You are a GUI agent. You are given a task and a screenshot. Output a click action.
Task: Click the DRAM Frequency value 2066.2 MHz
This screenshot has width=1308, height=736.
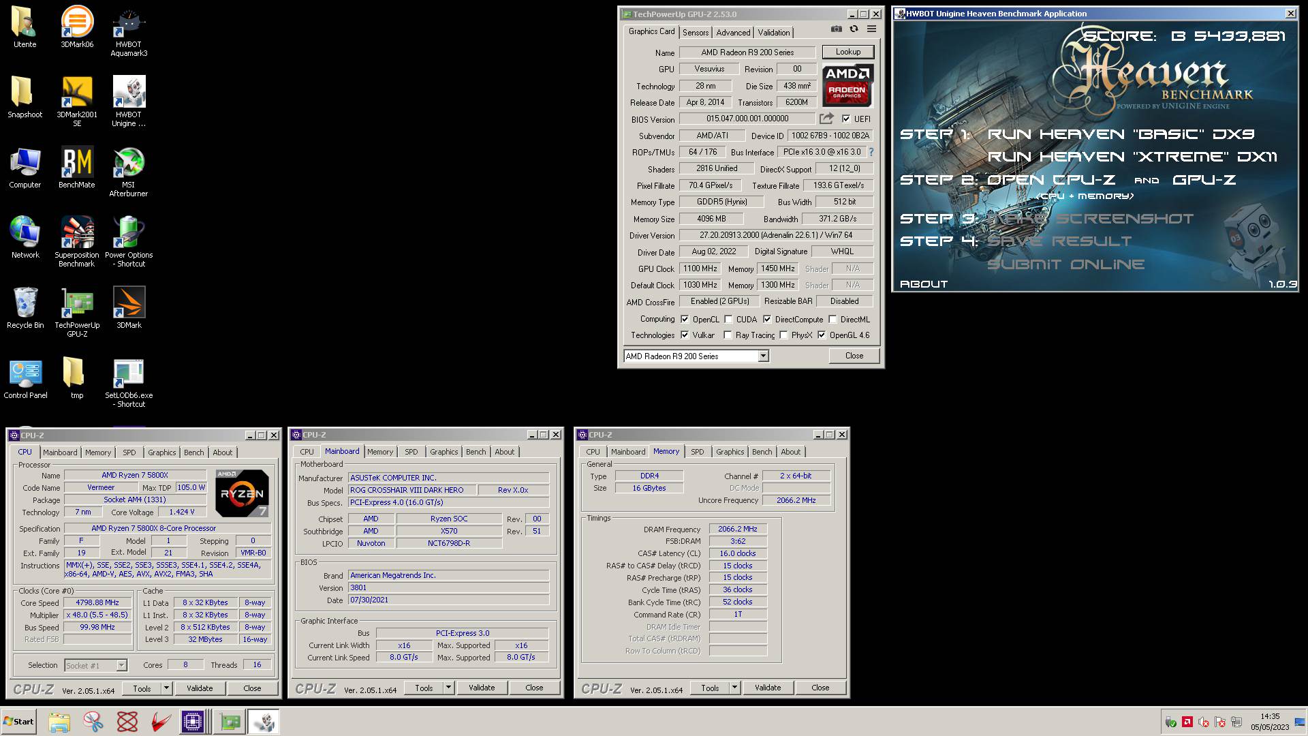(x=738, y=529)
